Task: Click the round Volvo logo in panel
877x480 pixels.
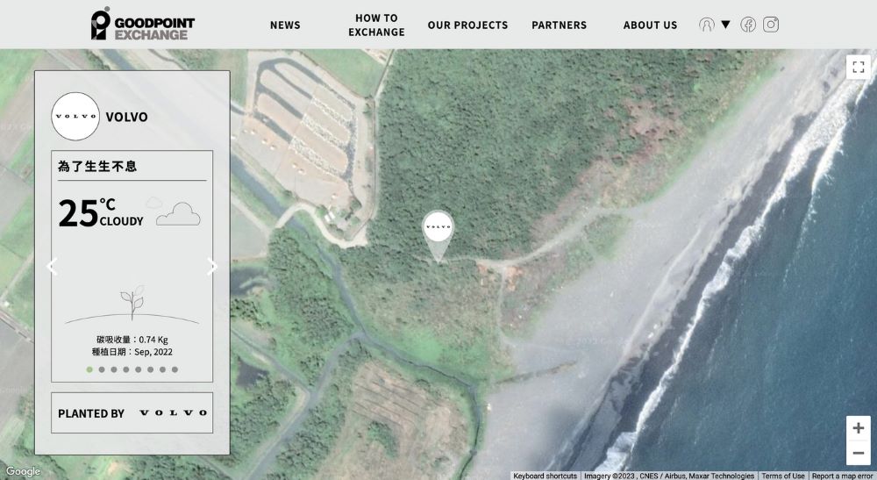Action: point(75,117)
